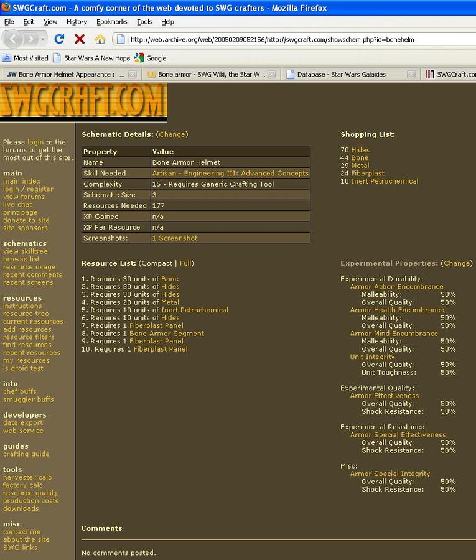Click into the URL address bar

click(x=292, y=39)
